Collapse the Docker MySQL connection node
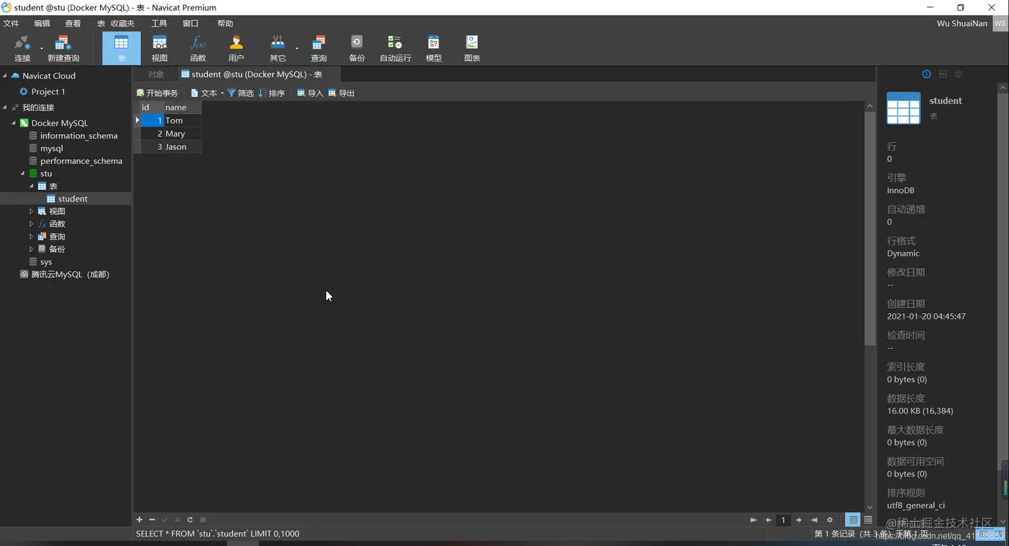This screenshot has width=1009, height=546. tap(13, 123)
